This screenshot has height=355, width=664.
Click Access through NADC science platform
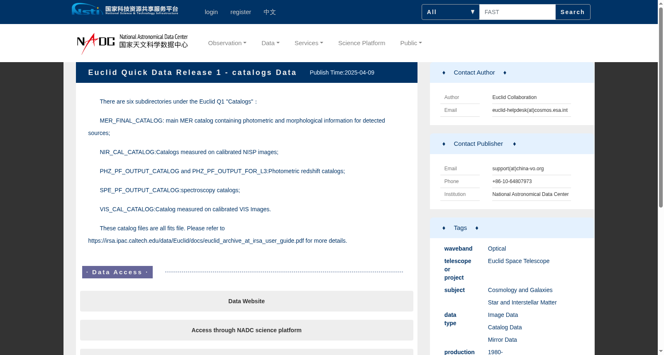(x=247, y=330)
